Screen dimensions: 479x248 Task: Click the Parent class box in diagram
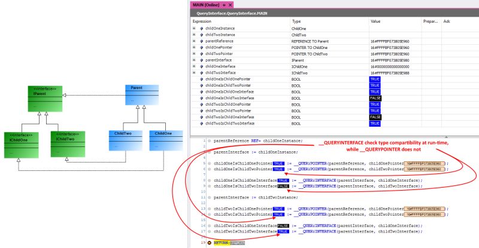[142, 95]
